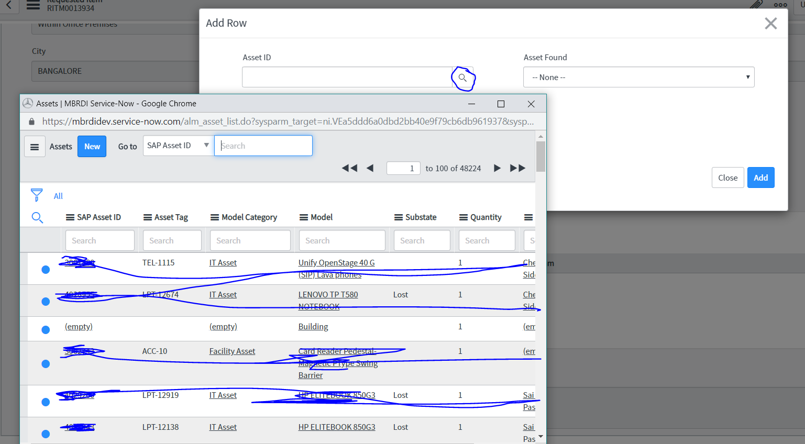The width and height of the screenshot is (805, 444).
Task: Click the popup URL address bar
Action: (x=288, y=121)
